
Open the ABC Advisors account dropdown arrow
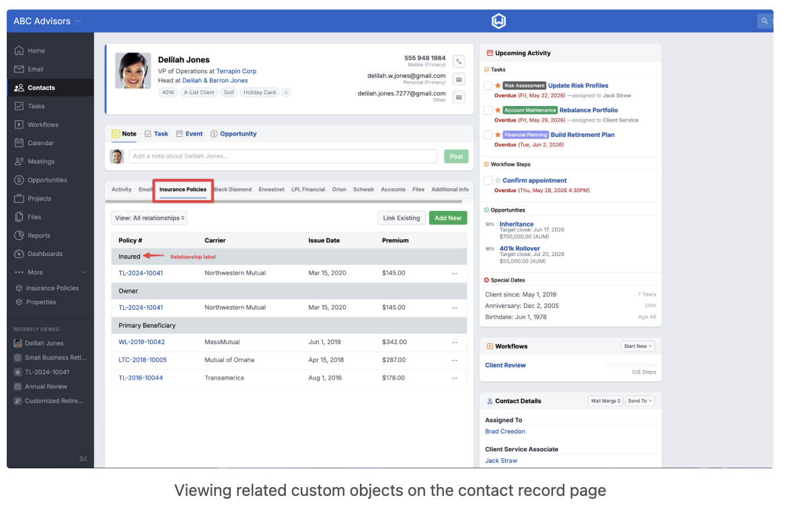point(78,21)
